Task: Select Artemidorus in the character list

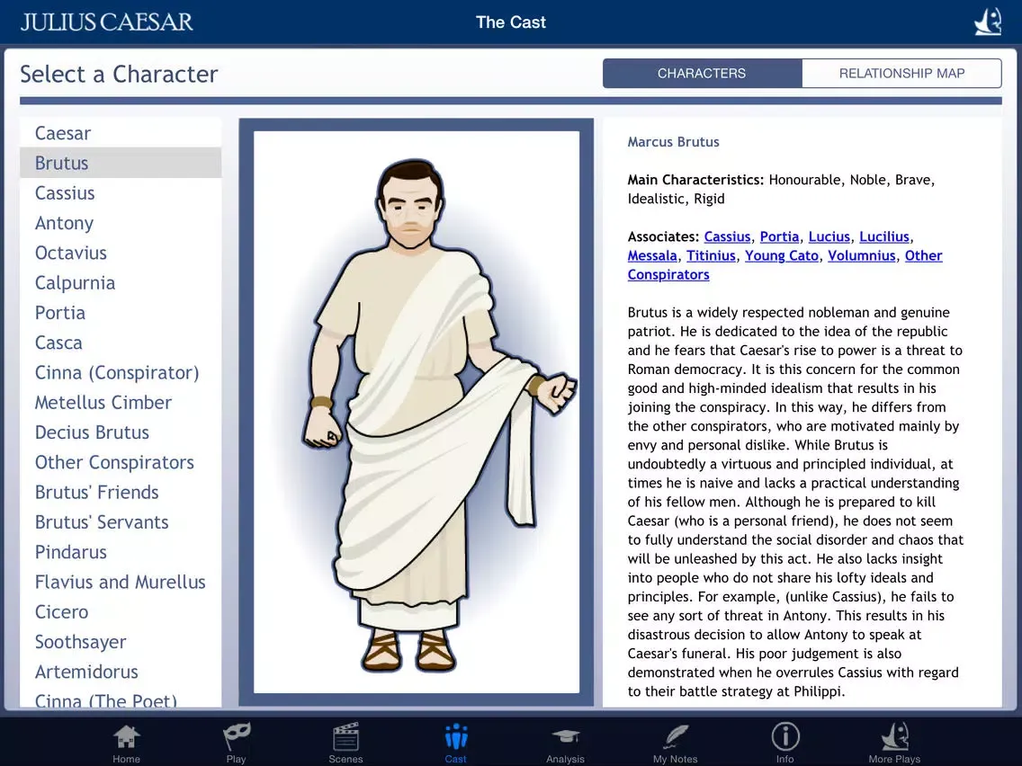Action: (x=121, y=672)
